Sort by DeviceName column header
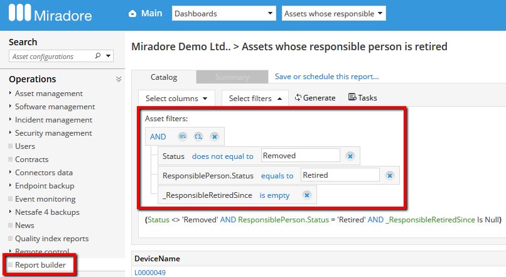 [157, 259]
